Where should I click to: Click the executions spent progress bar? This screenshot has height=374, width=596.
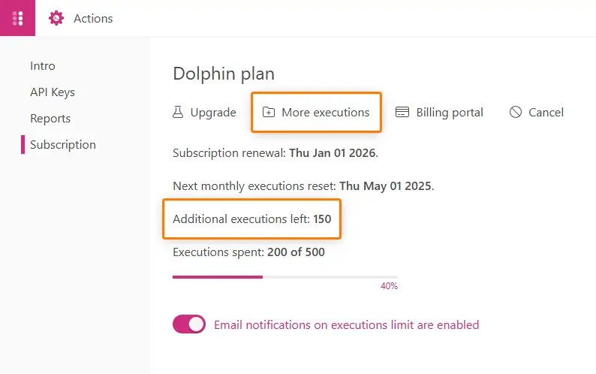click(x=285, y=277)
